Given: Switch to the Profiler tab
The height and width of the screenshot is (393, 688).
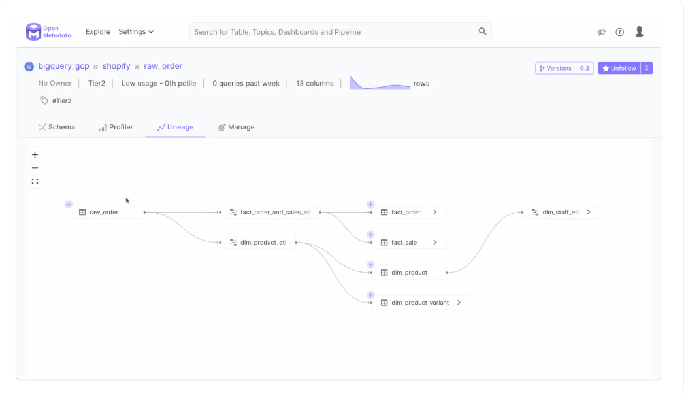Looking at the screenshot, I should coord(116,127).
